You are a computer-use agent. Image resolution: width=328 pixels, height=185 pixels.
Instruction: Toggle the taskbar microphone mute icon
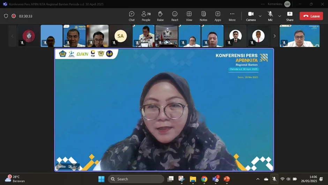(274, 179)
